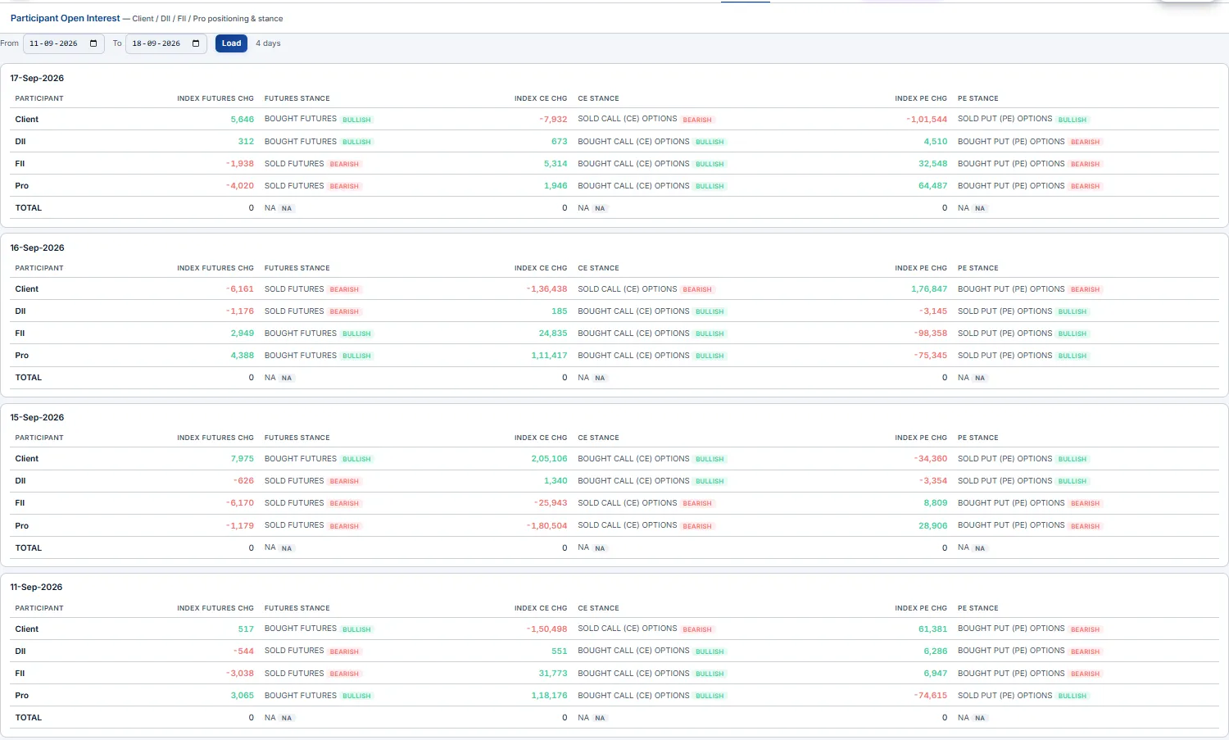Click INDEX PE CHG header in 11-Sep table
This screenshot has width=1229, height=740.
[921, 608]
